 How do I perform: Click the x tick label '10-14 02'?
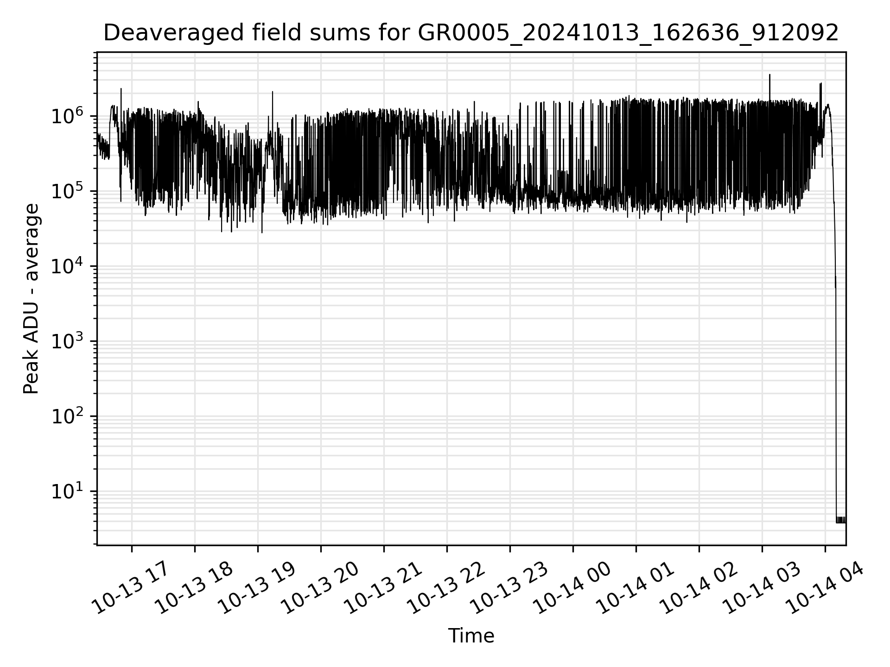point(699,588)
